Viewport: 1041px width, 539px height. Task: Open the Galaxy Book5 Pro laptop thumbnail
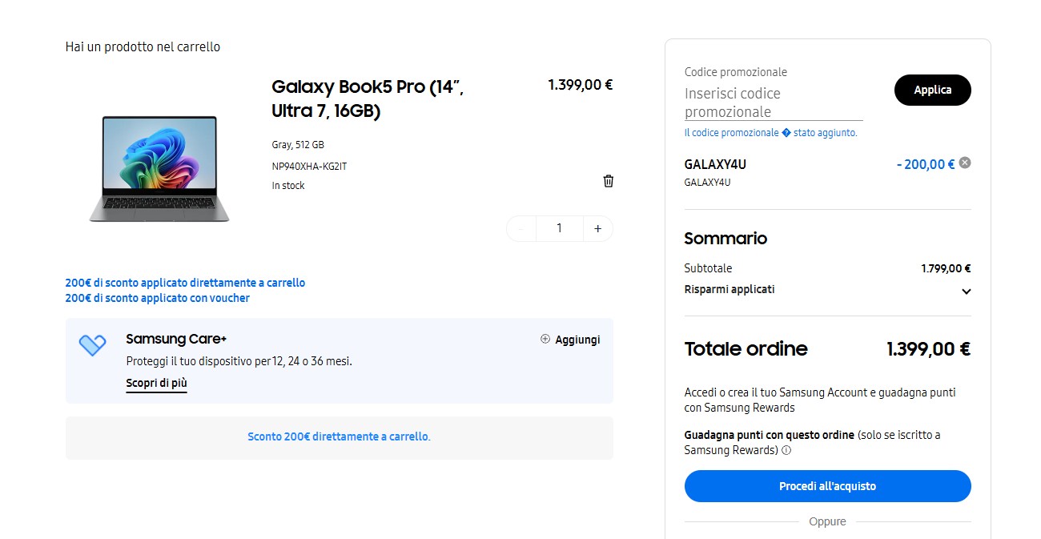159,169
